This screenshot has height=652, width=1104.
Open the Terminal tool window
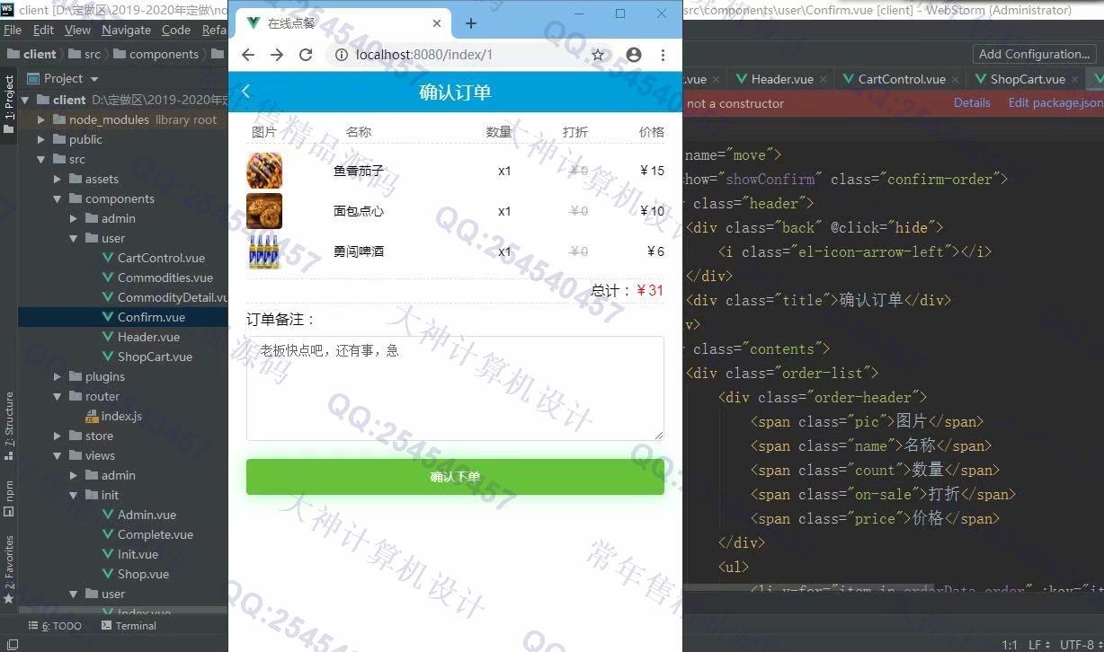pos(129,626)
